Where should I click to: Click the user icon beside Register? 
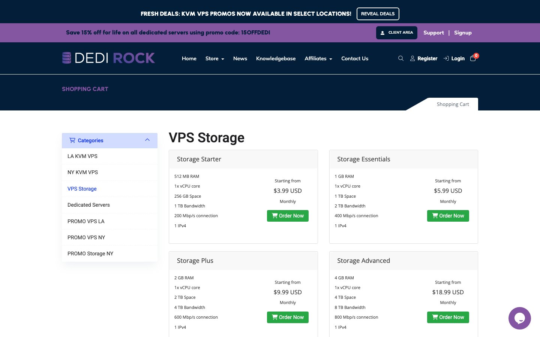point(412,58)
